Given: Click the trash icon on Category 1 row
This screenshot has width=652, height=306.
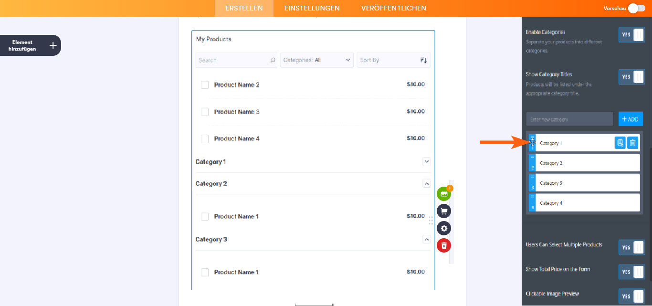Looking at the screenshot, I should pos(632,143).
